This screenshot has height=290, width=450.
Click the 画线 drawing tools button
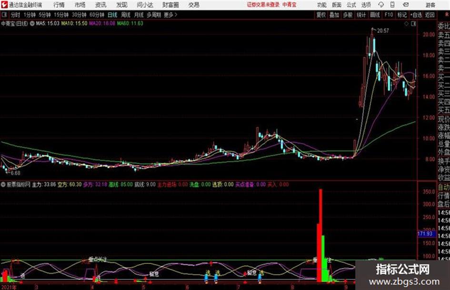(375, 15)
